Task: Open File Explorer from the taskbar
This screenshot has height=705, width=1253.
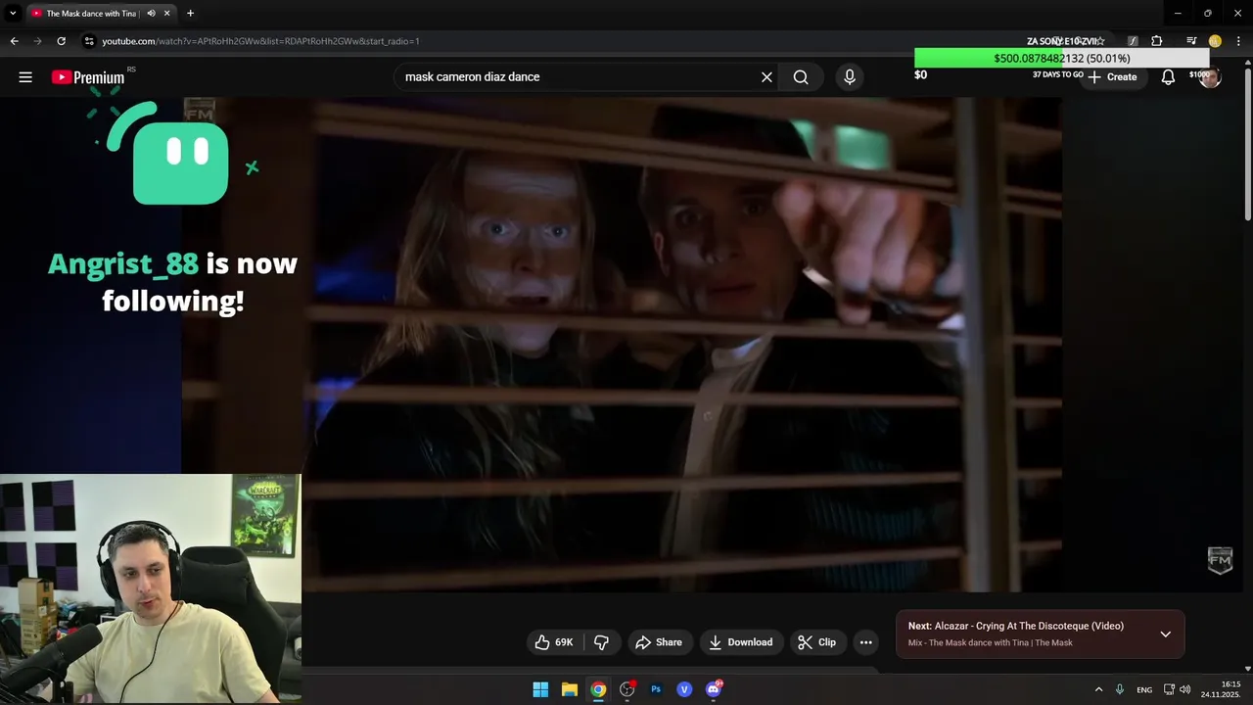Action: click(569, 689)
